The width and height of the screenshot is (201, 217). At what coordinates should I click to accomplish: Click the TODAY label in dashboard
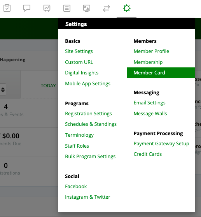48,86
